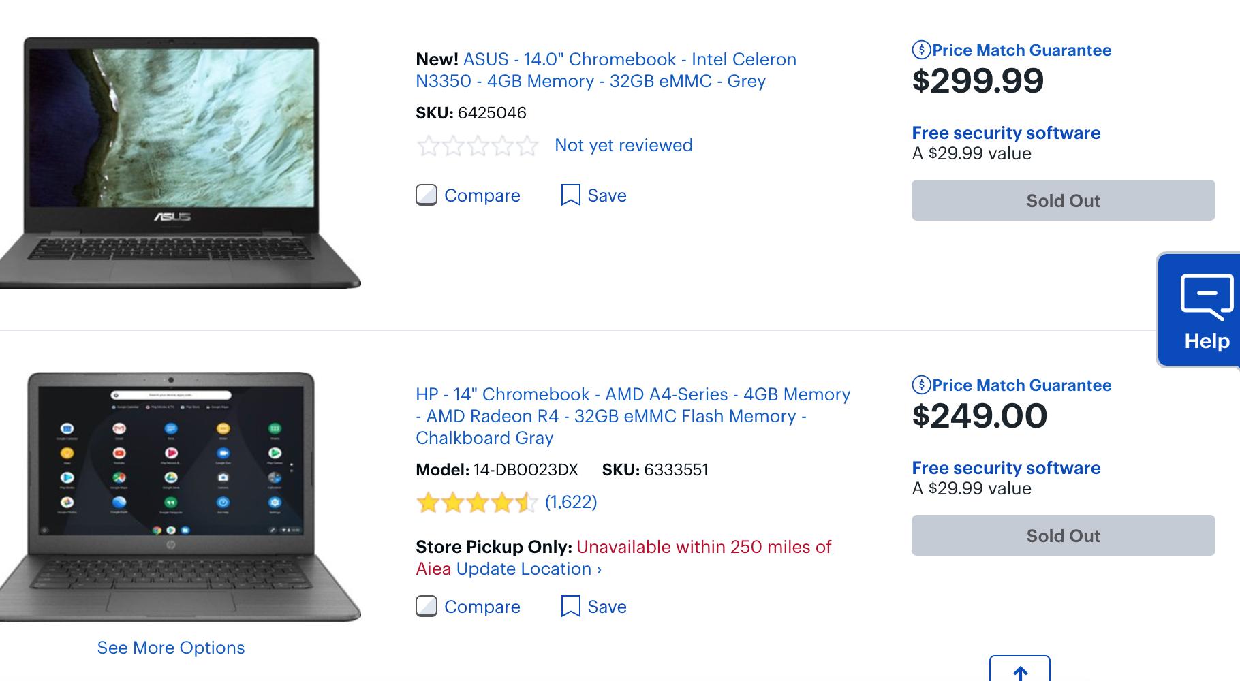
Task: Expand See More Options under HP laptop
Action: click(170, 648)
